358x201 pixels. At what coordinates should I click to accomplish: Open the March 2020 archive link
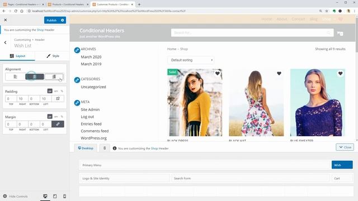tap(91, 57)
